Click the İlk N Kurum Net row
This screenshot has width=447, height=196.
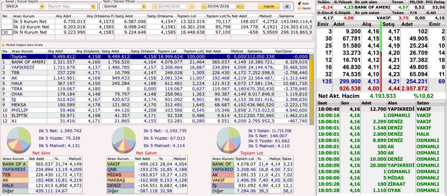coord(157,32)
